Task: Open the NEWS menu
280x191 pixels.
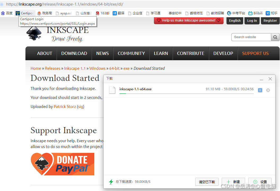Action: (x=103, y=53)
